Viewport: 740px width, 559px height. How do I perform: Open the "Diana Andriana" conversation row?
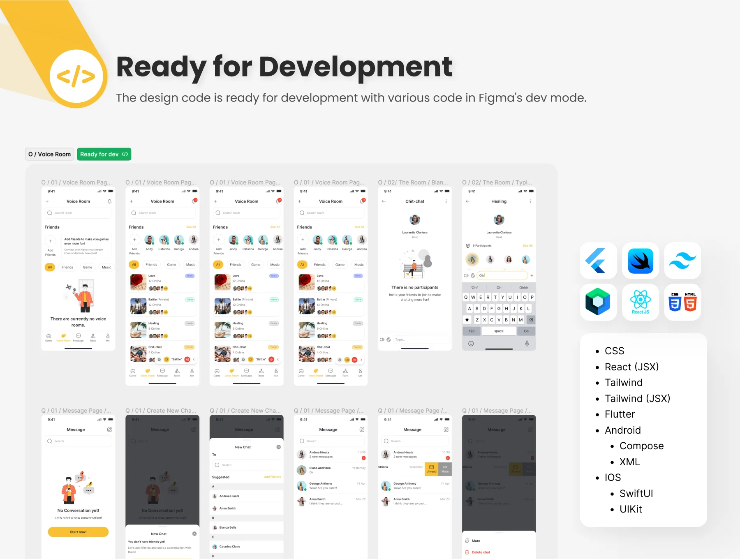[331, 470]
